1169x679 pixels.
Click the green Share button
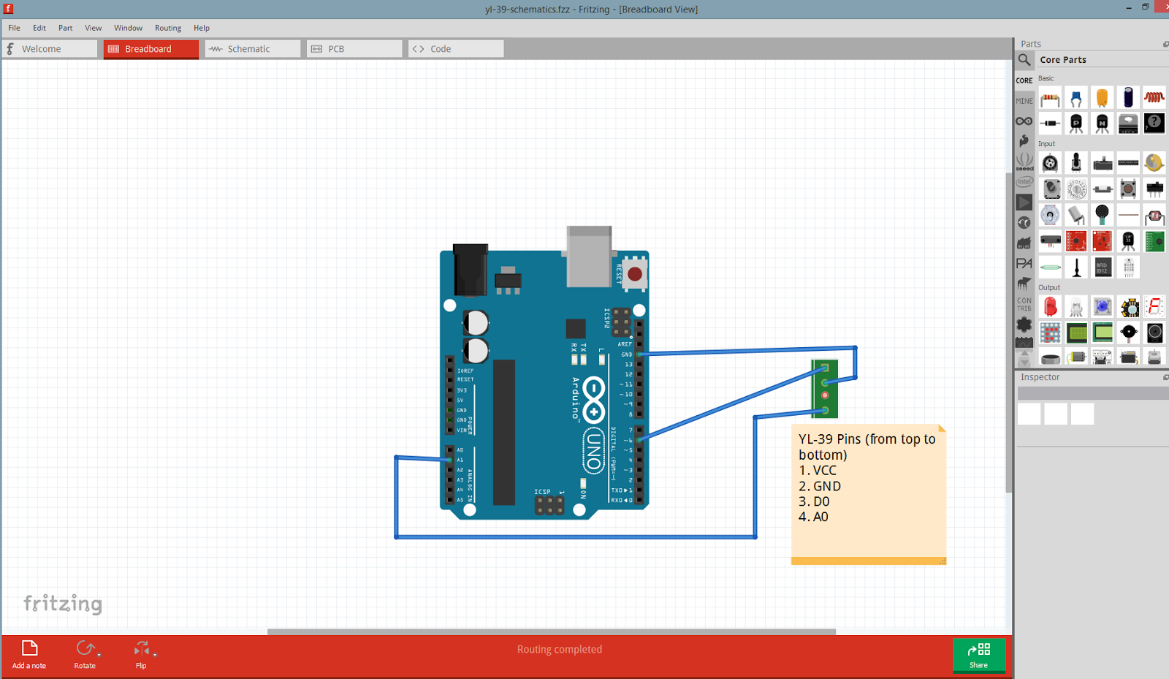[979, 655]
